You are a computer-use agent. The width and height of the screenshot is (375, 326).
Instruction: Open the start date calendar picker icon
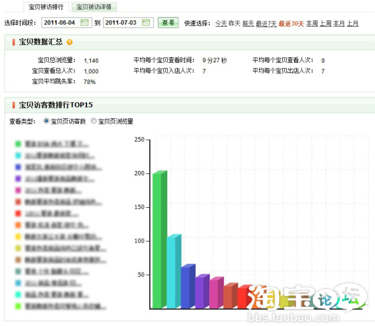point(85,22)
